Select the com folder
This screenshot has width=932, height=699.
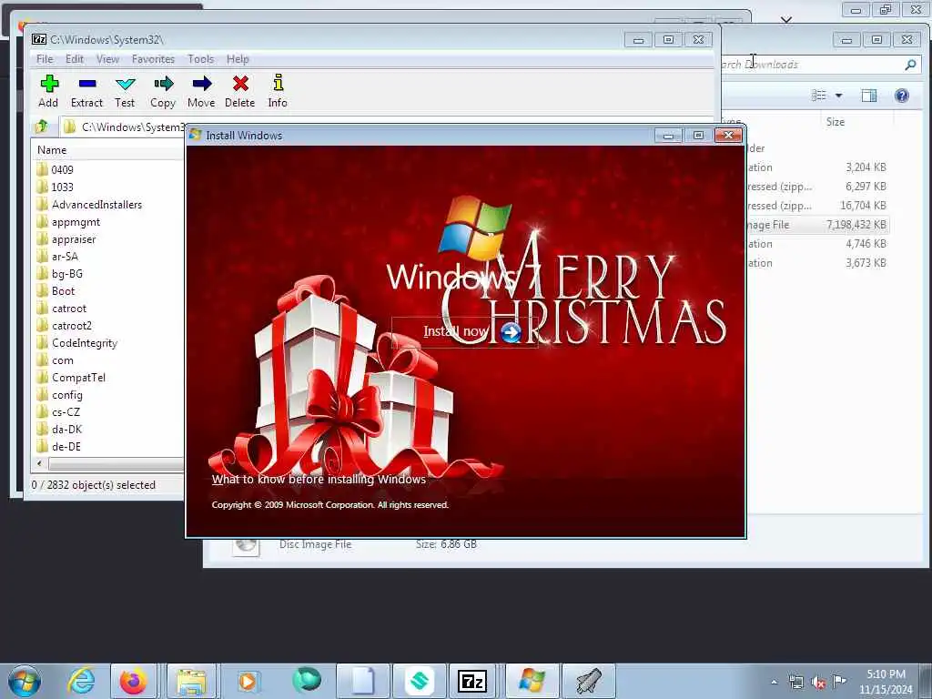pos(63,360)
